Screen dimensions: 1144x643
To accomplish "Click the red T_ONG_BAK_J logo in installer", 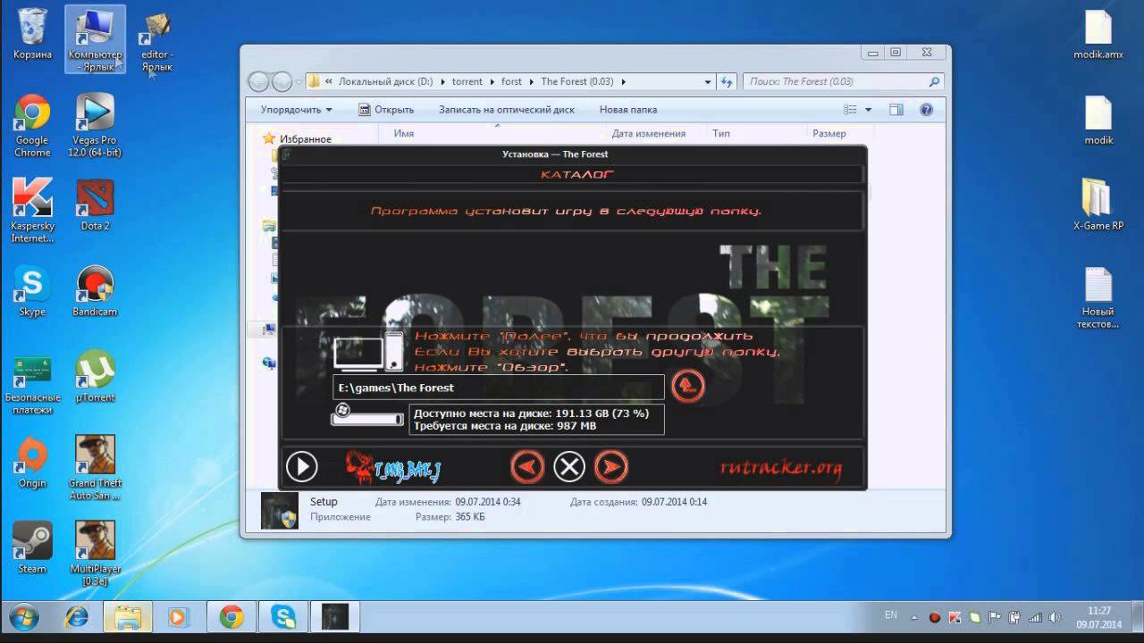I will tap(394, 467).
